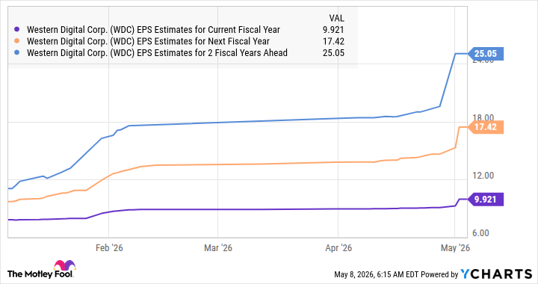This screenshot has width=538, height=284.
Task: Click the 18.00 y-axis label
Action: pos(483,118)
